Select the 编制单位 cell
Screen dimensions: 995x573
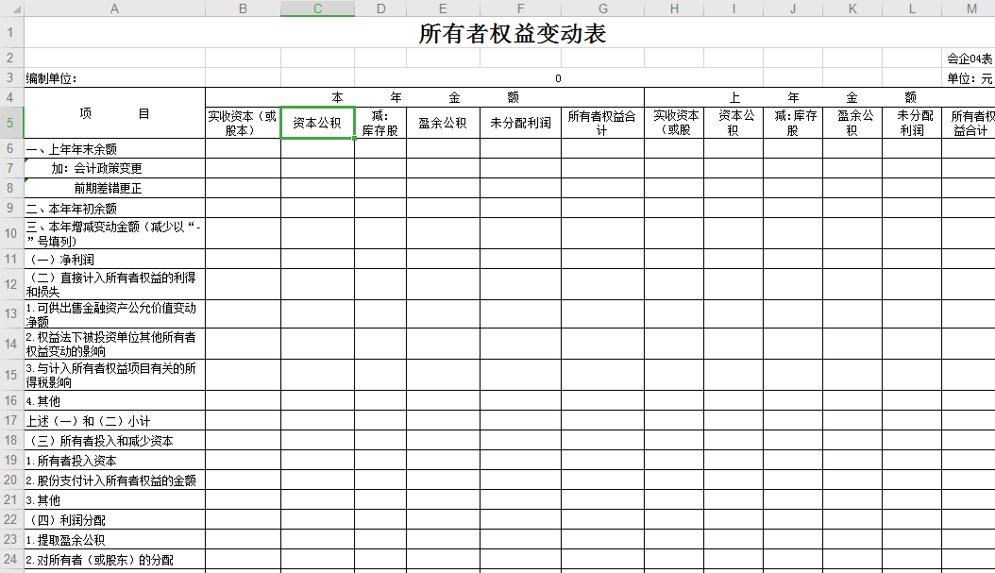[x=114, y=78]
